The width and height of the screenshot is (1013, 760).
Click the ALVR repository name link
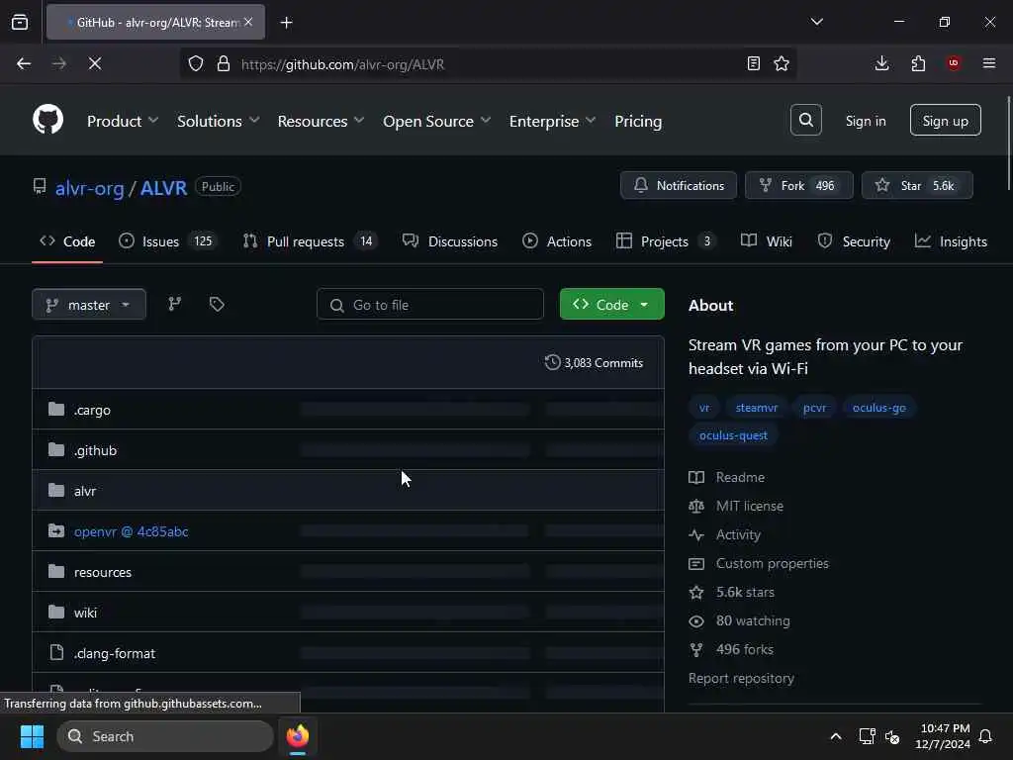(163, 188)
